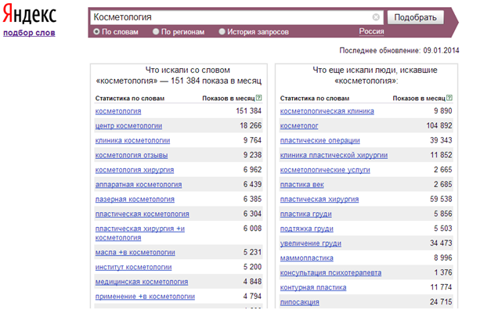Screen dimensions: 491x310
Task: Click the value '18 266'
Action: [251, 125]
